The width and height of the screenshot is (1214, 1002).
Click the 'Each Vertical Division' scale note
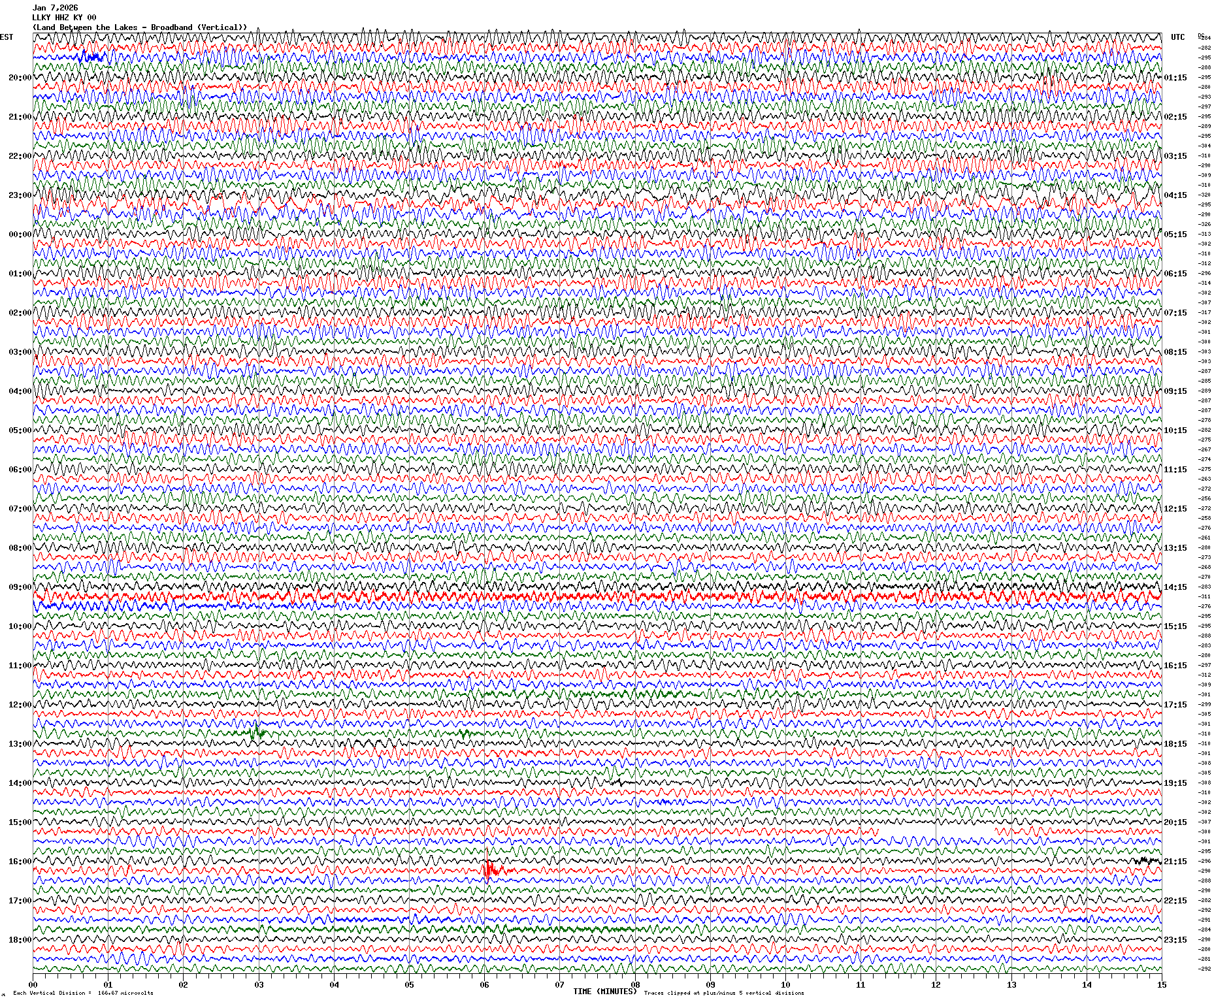83,994
